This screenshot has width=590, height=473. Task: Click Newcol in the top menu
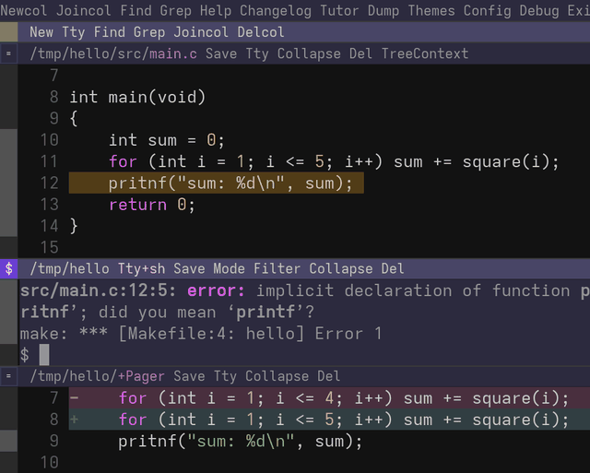(24, 10)
